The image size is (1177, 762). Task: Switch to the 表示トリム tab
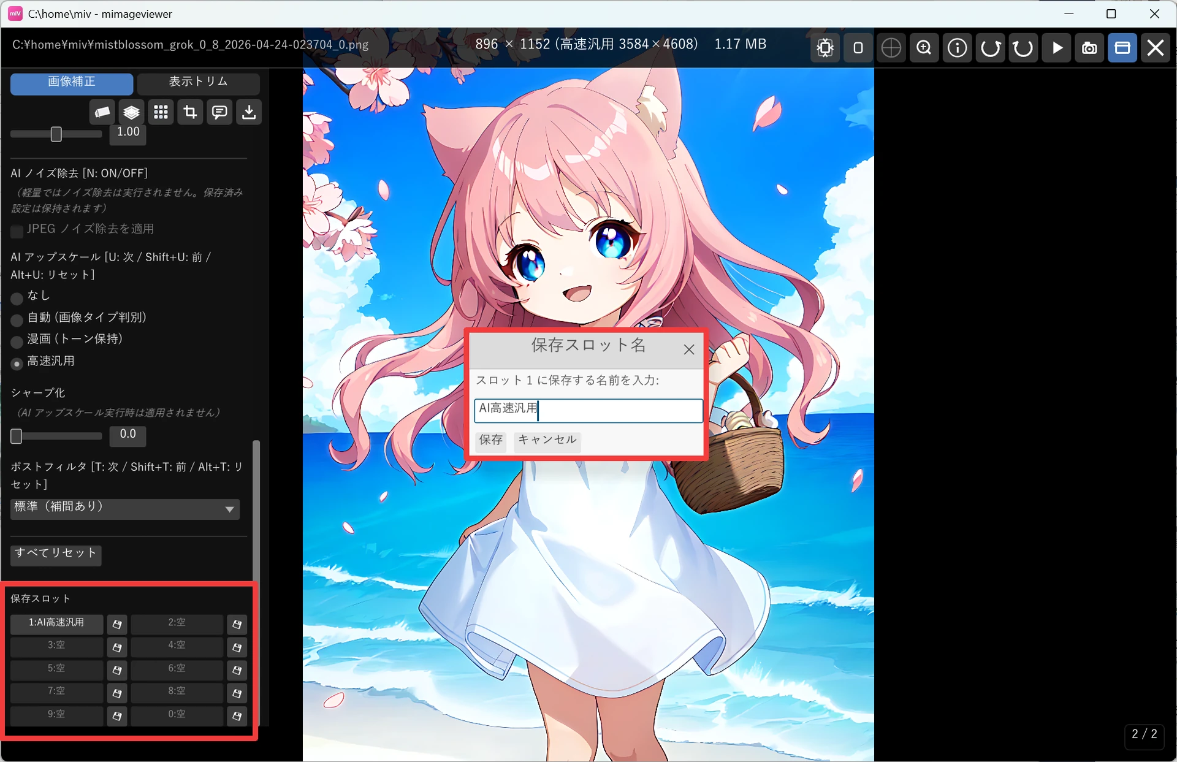point(198,83)
